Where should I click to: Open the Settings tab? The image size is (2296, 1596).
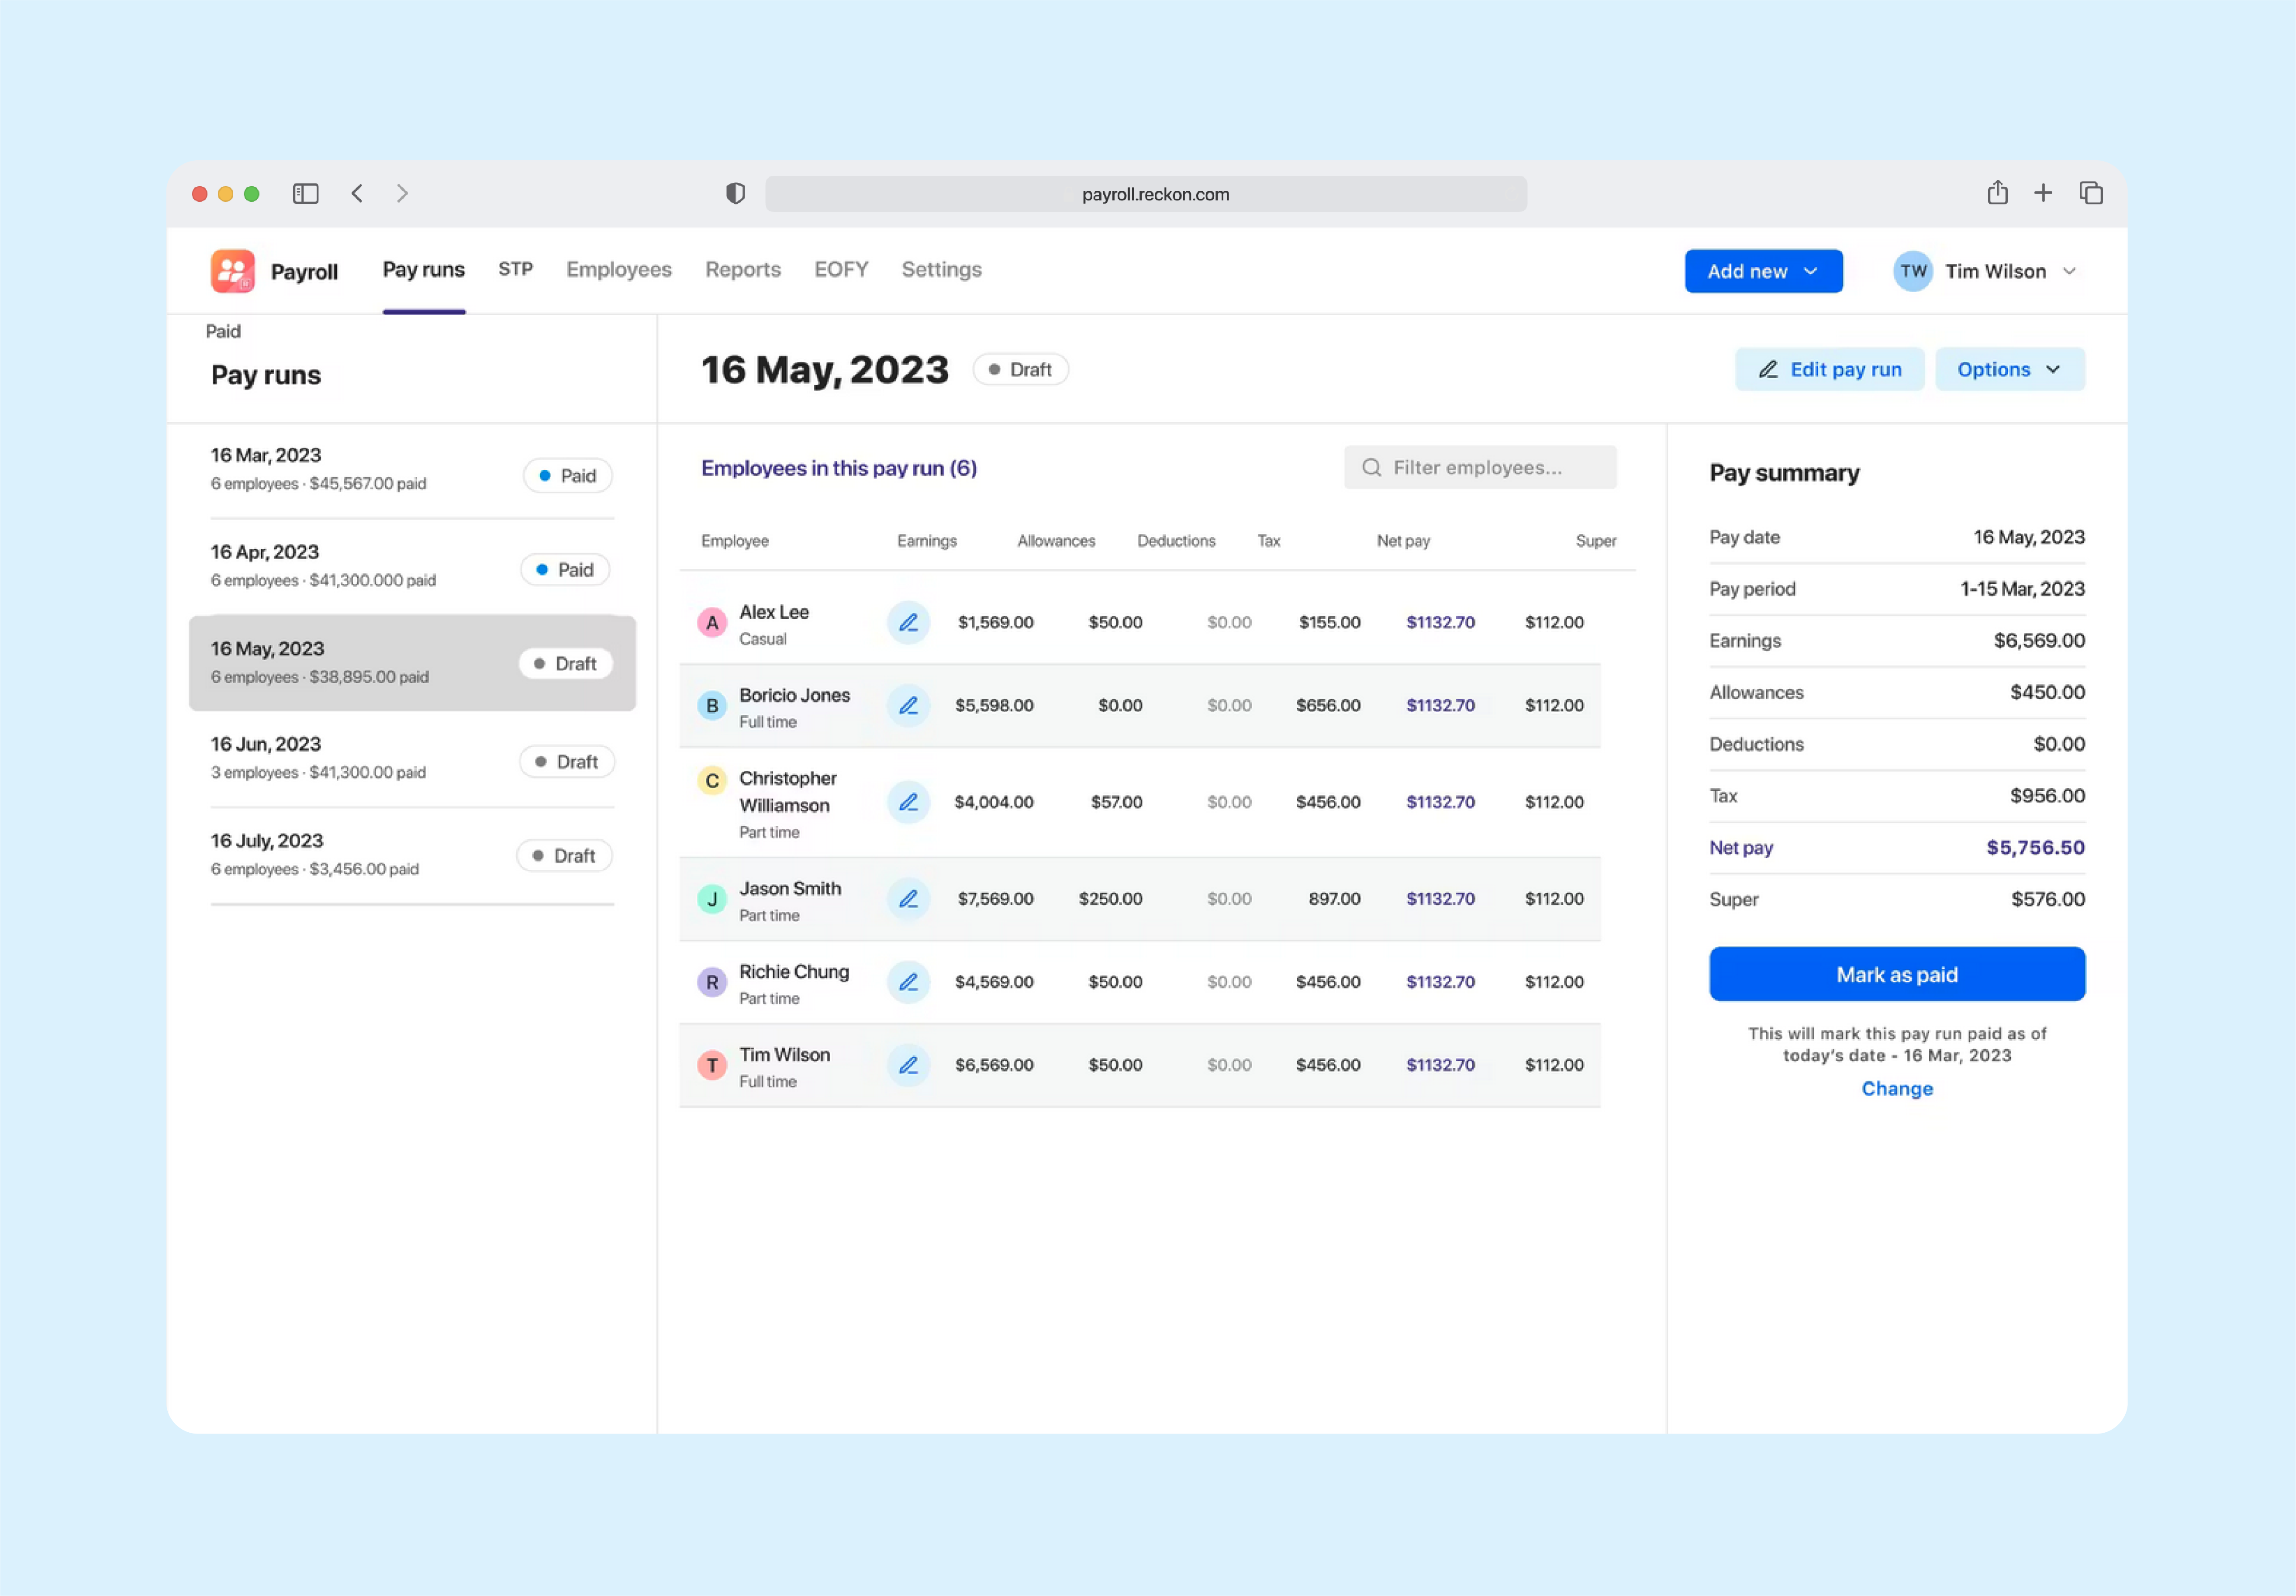pyautogui.click(x=941, y=269)
